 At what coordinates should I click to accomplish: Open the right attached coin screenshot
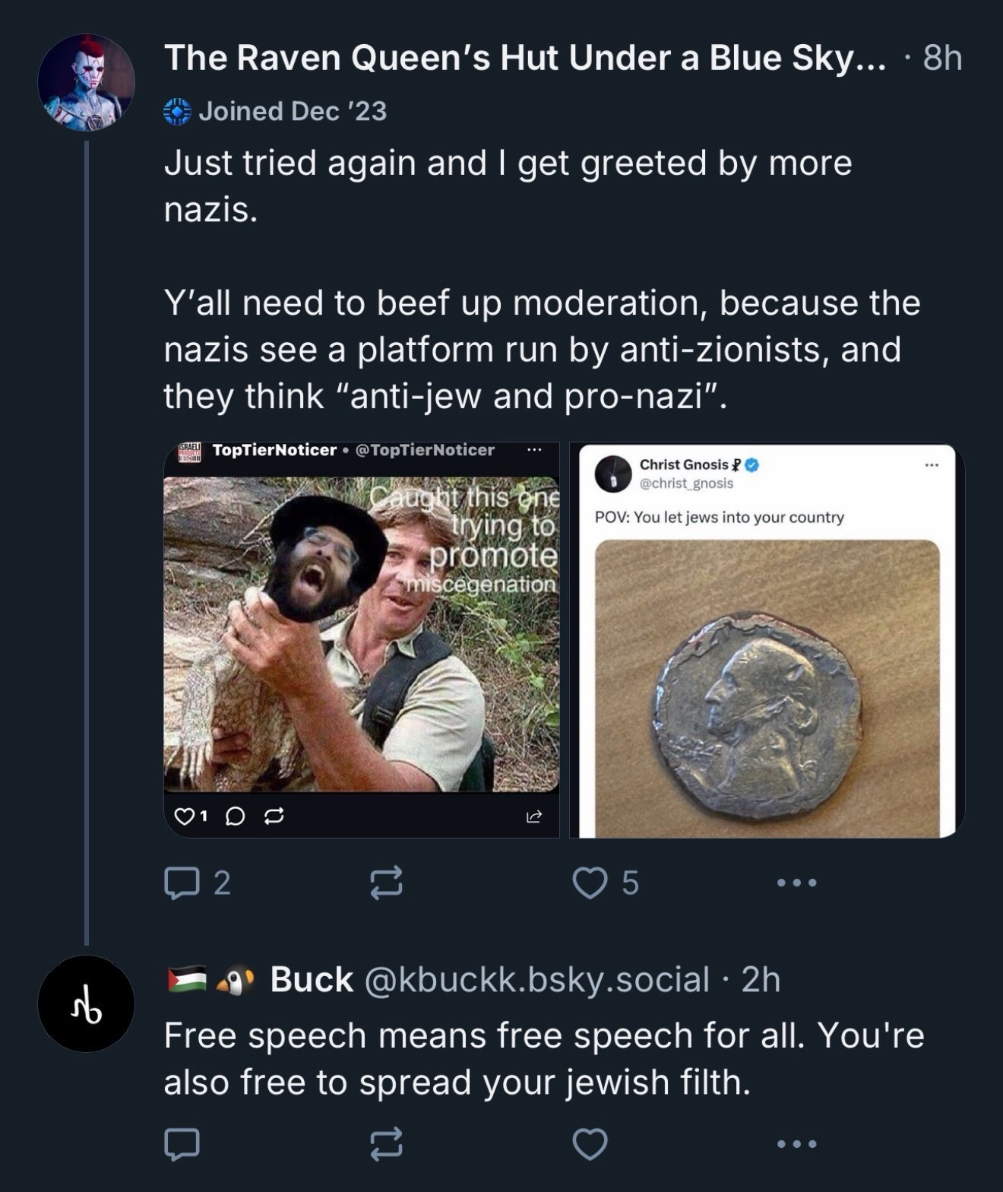(x=767, y=639)
